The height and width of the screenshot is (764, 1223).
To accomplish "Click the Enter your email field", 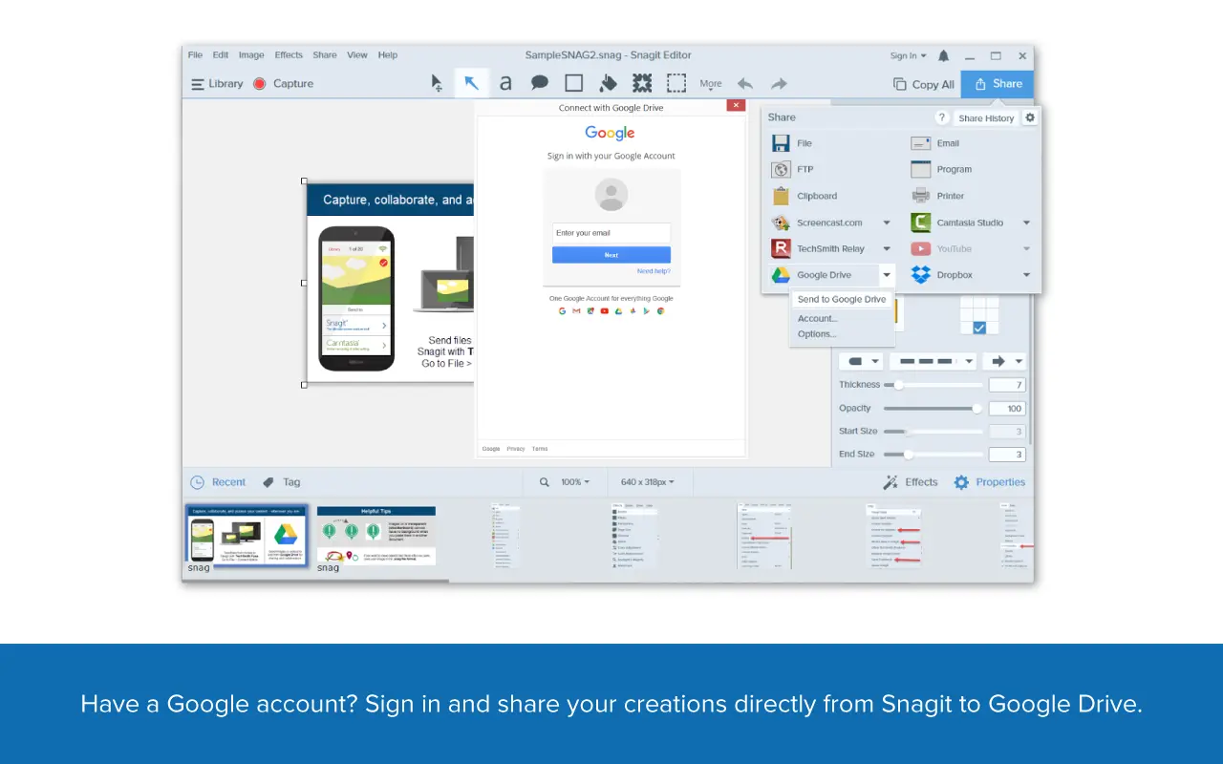I will pyautogui.click(x=611, y=233).
